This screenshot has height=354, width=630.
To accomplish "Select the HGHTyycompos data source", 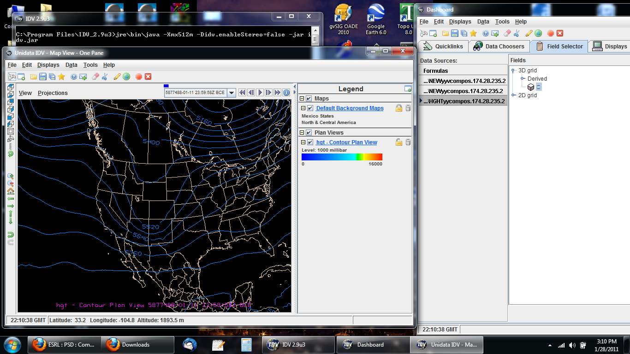I will tap(464, 101).
